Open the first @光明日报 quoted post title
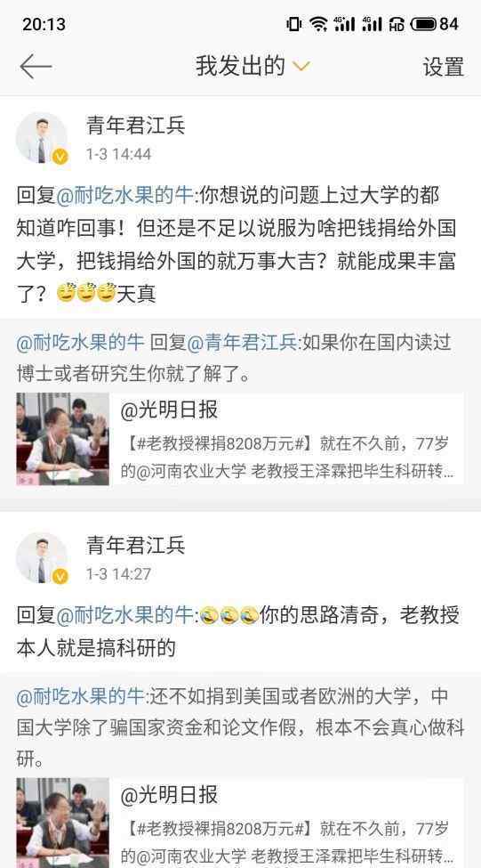The width and height of the screenshot is (481, 868). pyautogui.click(x=169, y=410)
